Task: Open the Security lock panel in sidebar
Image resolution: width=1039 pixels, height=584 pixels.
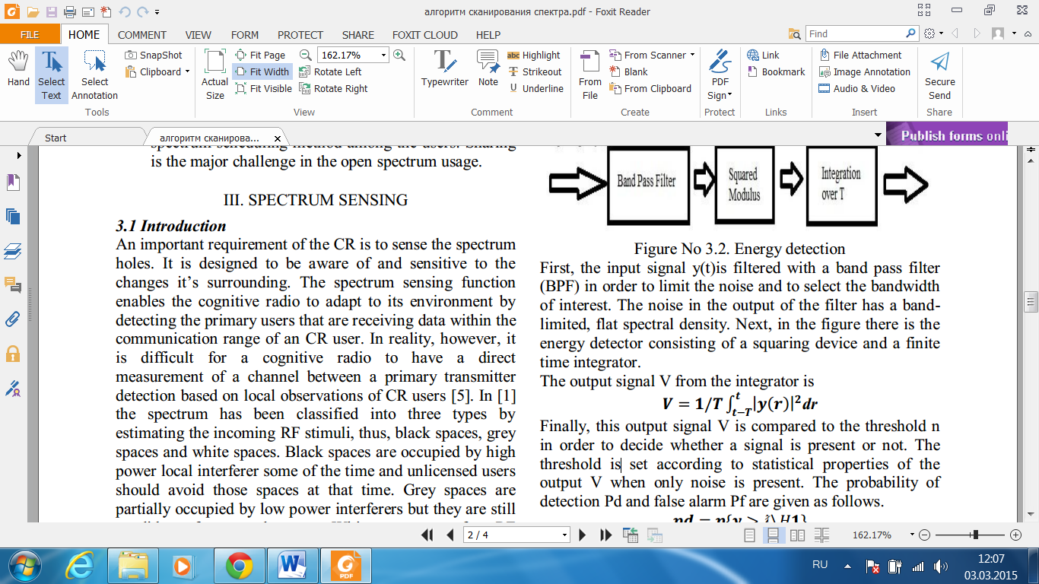Action: (x=13, y=354)
